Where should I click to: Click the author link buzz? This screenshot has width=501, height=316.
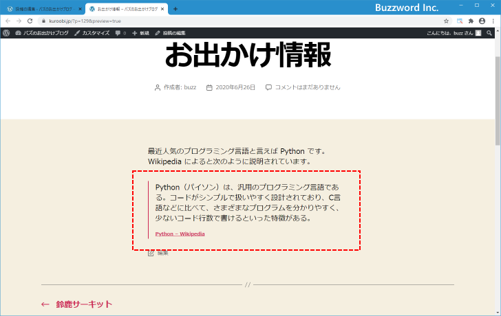click(190, 87)
